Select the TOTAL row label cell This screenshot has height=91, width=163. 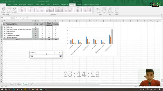17,39
